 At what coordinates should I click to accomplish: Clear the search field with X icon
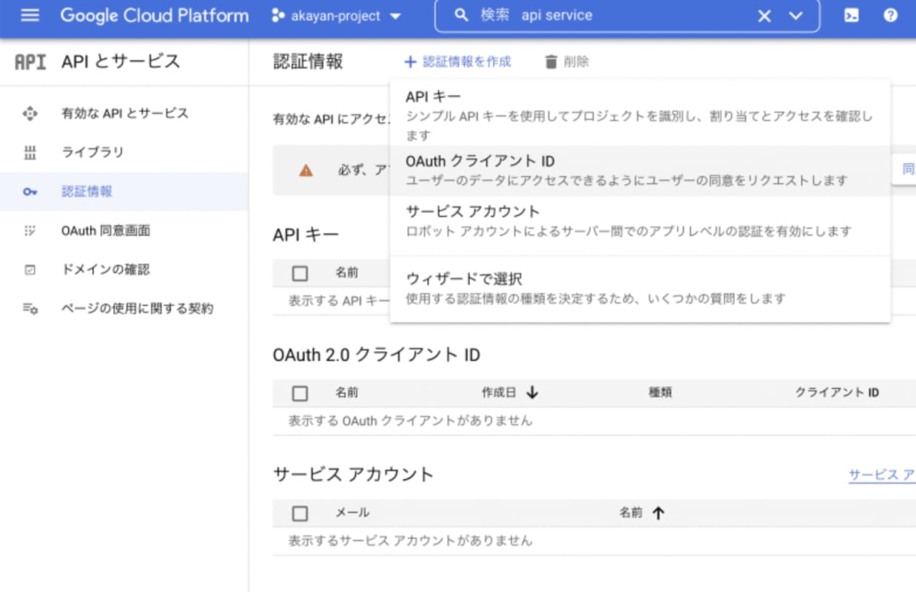[x=764, y=16]
